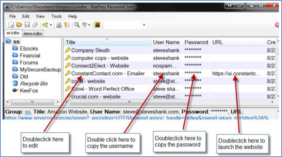This screenshot has width=282, height=157.
Task: Sort by the User Name column header
Action: point(166,42)
